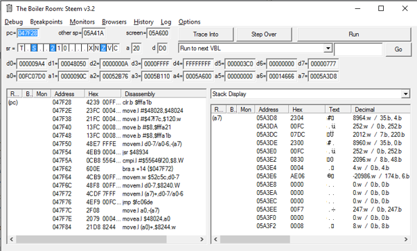Click the d0 register field 000009A4
This screenshot has width=417, height=251.
click(x=32, y=64)
